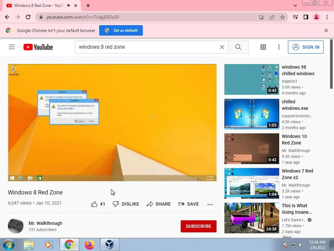Select the Windows 8 Red Zone tab
The image size is (334, 251).
(x=41, y=6)
